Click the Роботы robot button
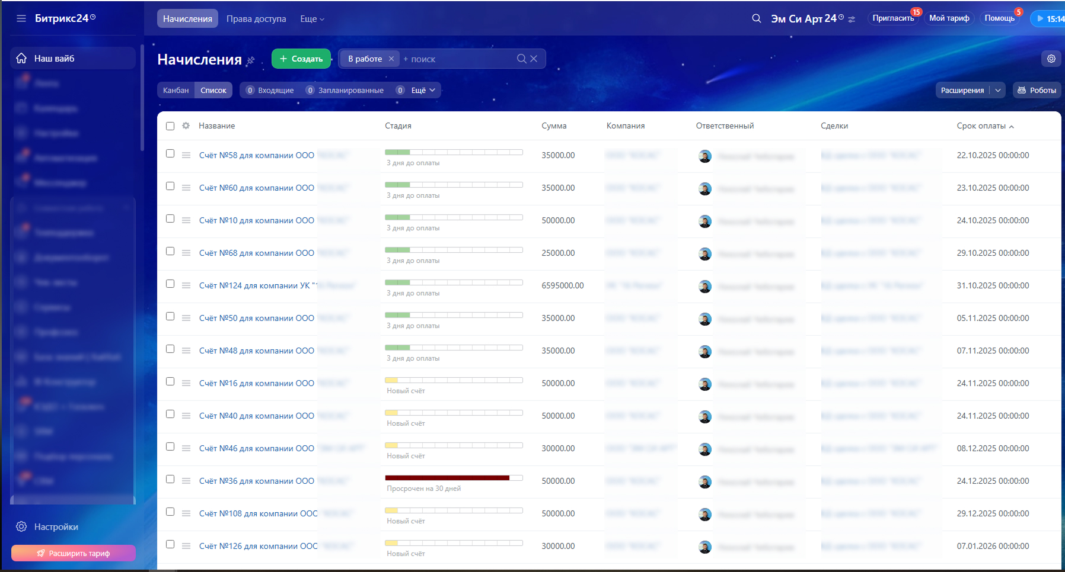Image resolution: width=1065 pixels, height=572 pixels. point(1037,90)
